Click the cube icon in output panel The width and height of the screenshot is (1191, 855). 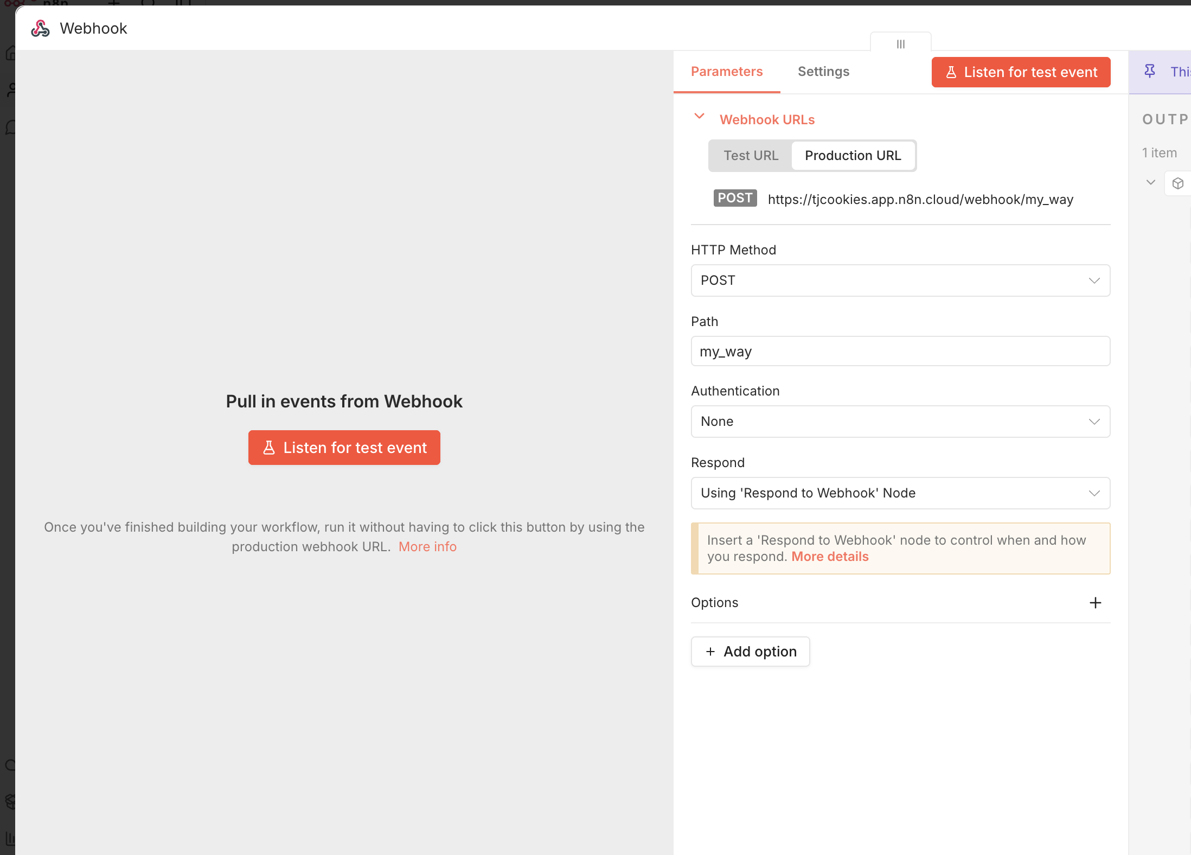[1177, 183]
